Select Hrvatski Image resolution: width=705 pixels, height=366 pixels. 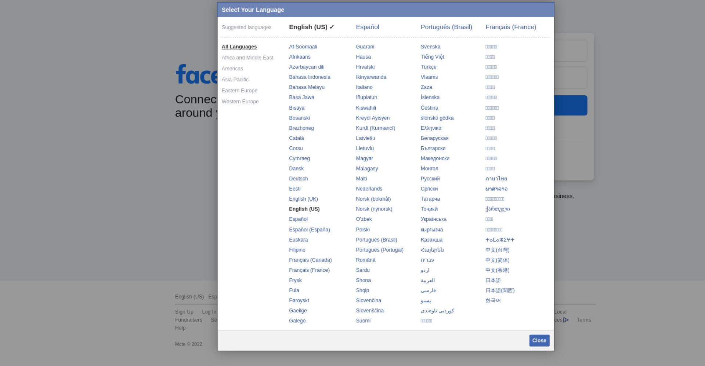(x=365, y=67)
